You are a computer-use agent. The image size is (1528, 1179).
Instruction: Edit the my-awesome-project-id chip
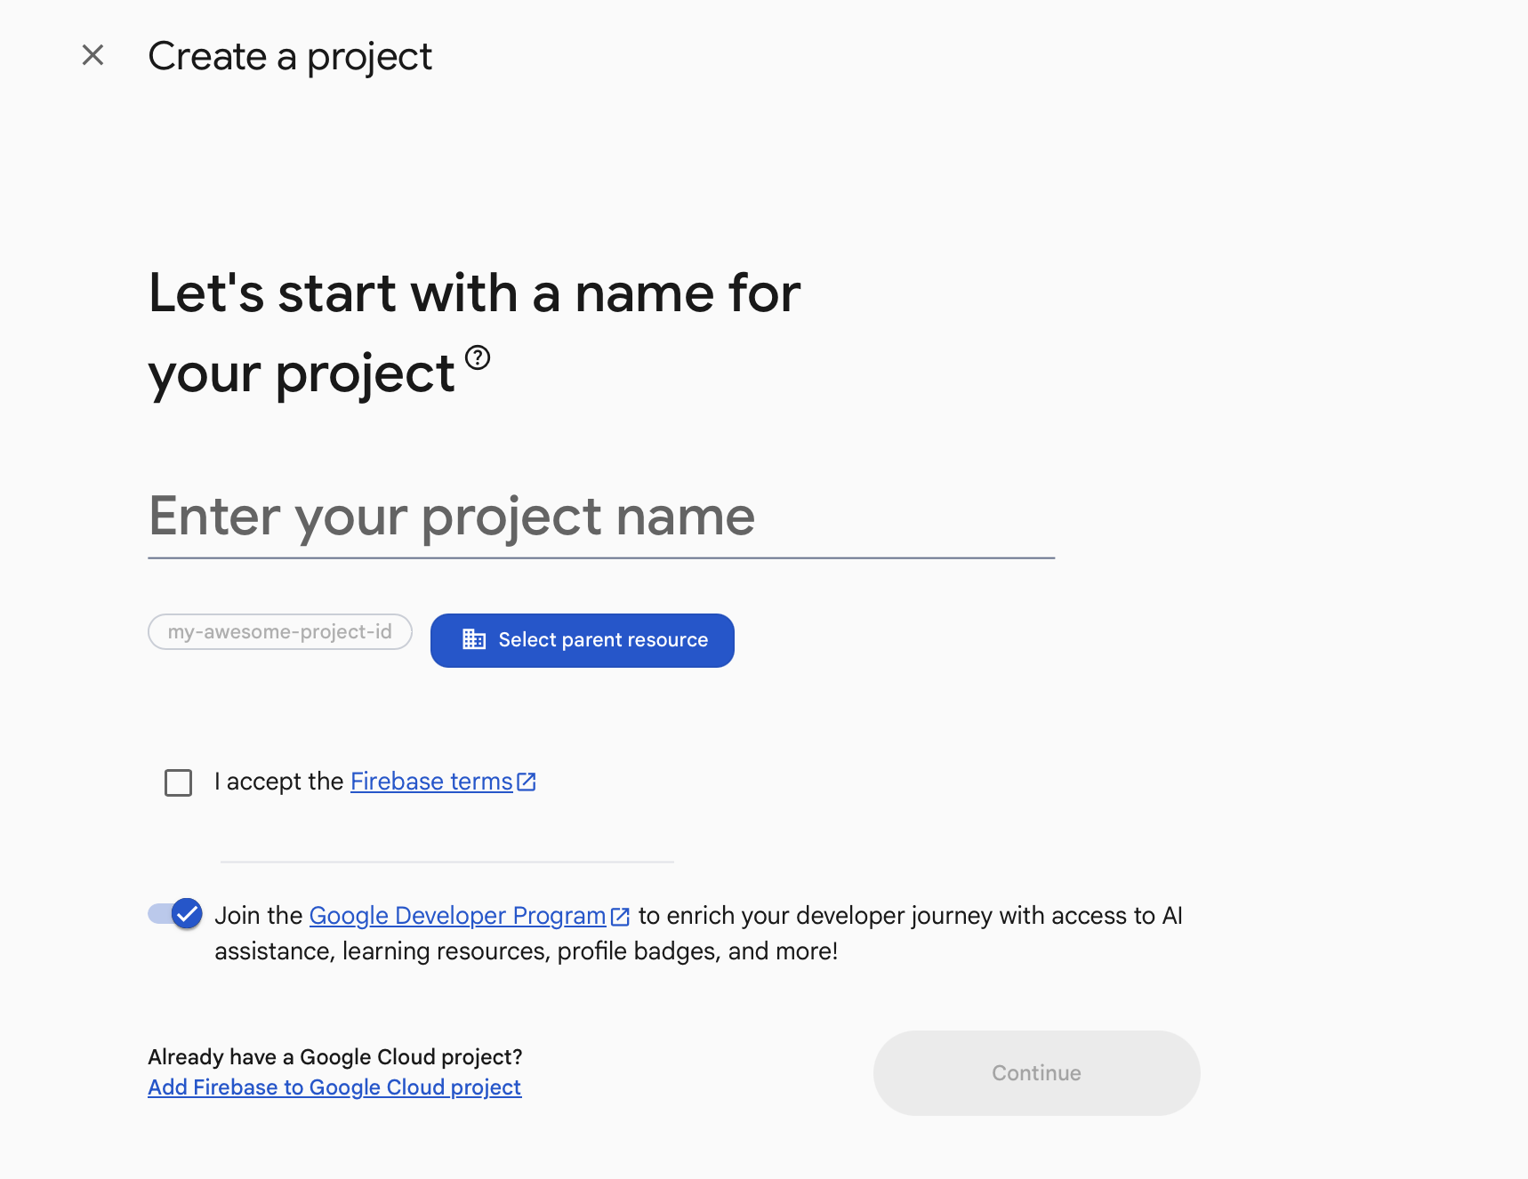coord(280,631)
